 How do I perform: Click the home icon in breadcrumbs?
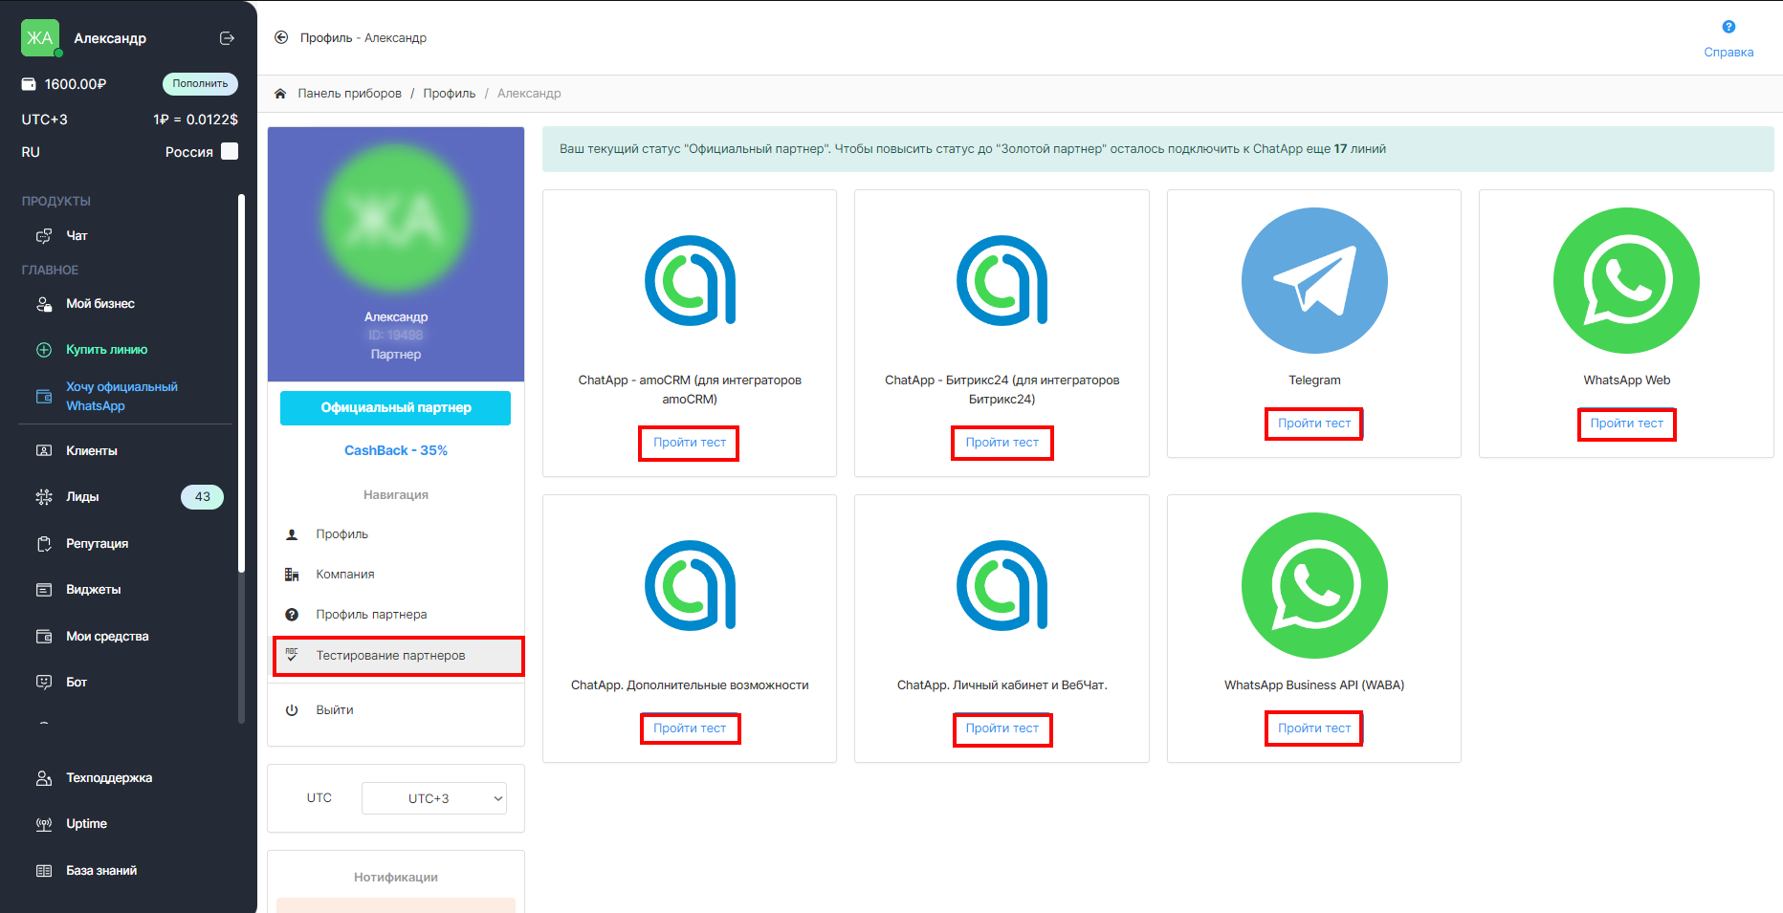280,94
